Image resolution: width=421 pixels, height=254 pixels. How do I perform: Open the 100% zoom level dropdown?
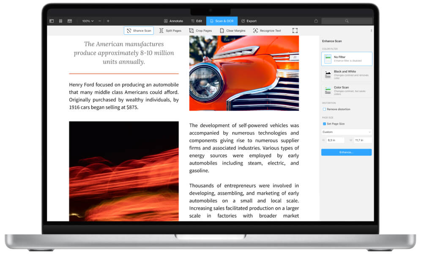(x=88, y=21)
